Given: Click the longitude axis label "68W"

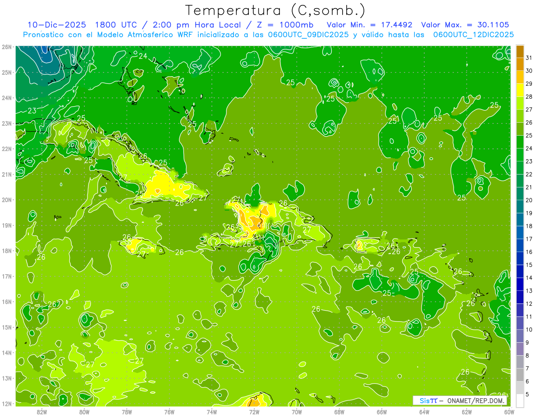Looking at the screenshot, I should point(339,412).
